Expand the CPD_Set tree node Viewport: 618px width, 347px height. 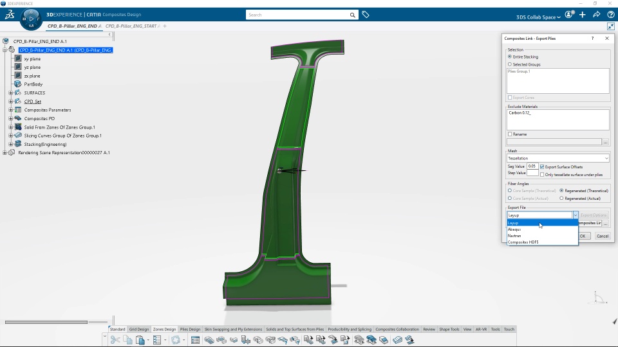pyautogui.click(x=11, y=102)
